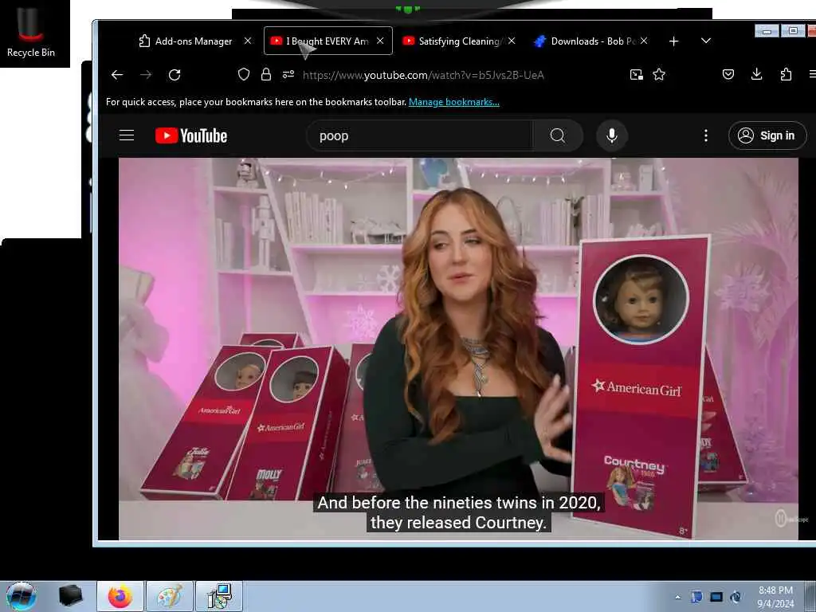The width and height of the screenshot is (816, 612).
Task: Click the Manage bookmarks link
Action: (x=453, y=102)
